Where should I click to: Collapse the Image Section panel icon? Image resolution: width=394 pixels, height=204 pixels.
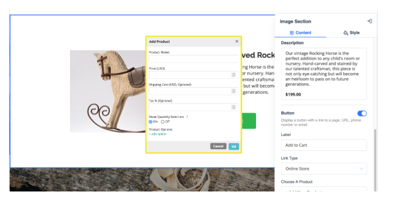369,21
